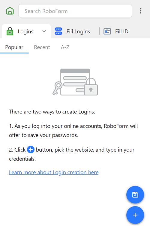
Task: Expand the Logins dropdown chevron
Action: coord(44,31)
